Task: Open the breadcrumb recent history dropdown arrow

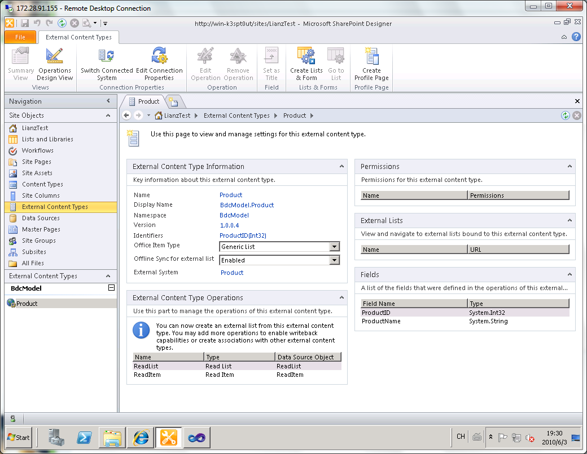Action: 148,115
